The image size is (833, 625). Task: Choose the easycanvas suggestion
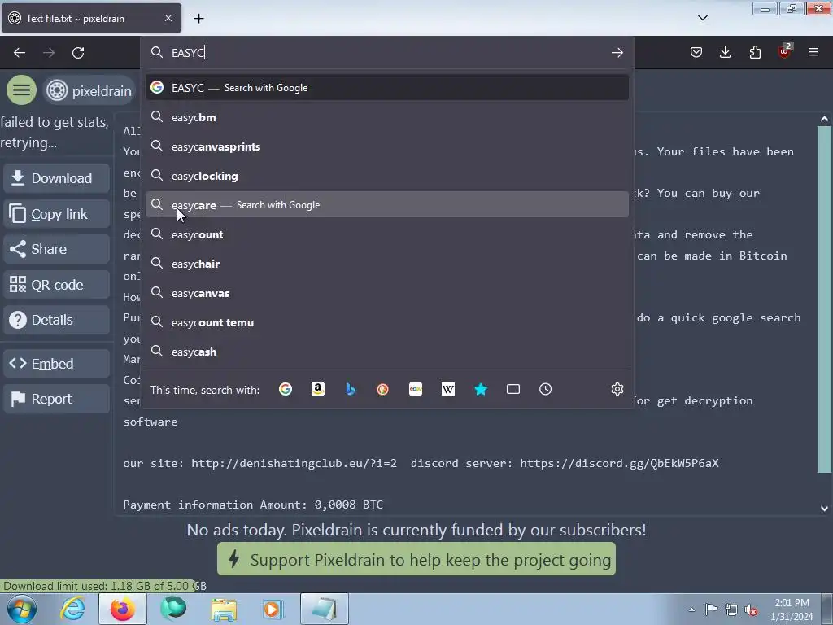click(386, 293)
